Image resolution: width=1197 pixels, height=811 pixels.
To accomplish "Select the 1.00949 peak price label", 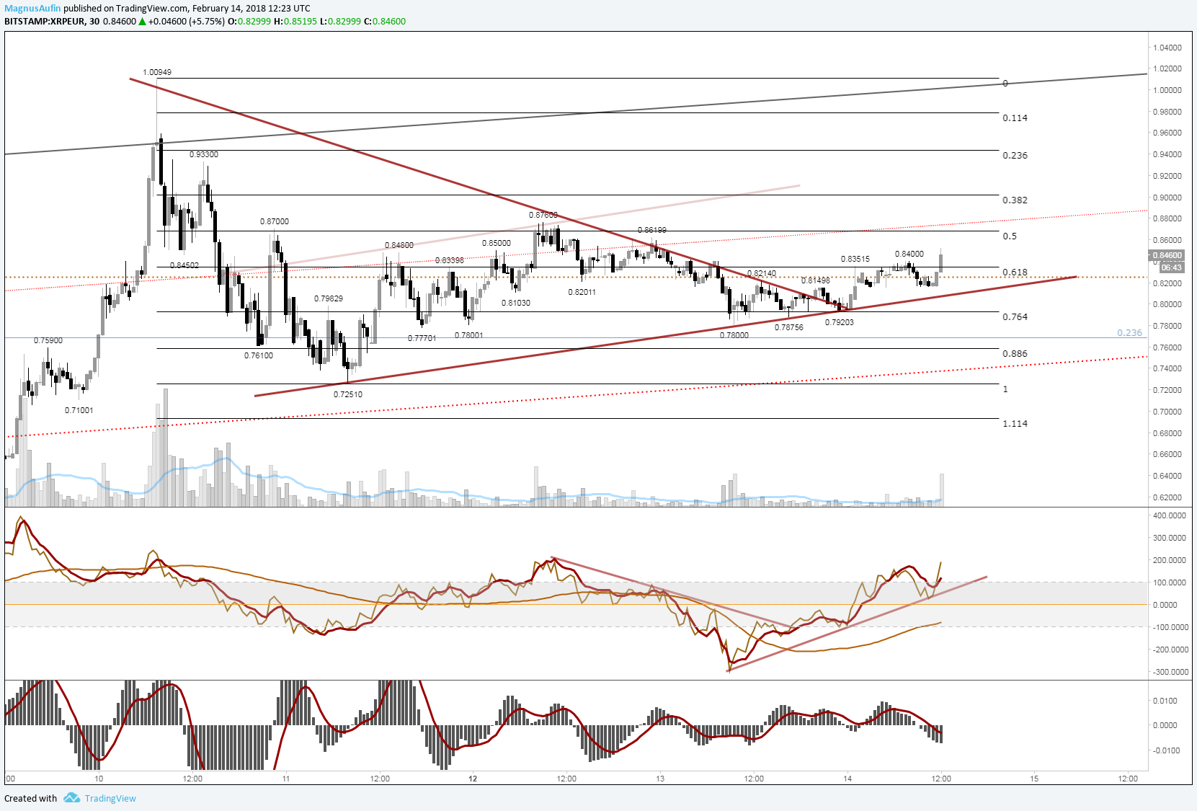I will pos(157,72).
